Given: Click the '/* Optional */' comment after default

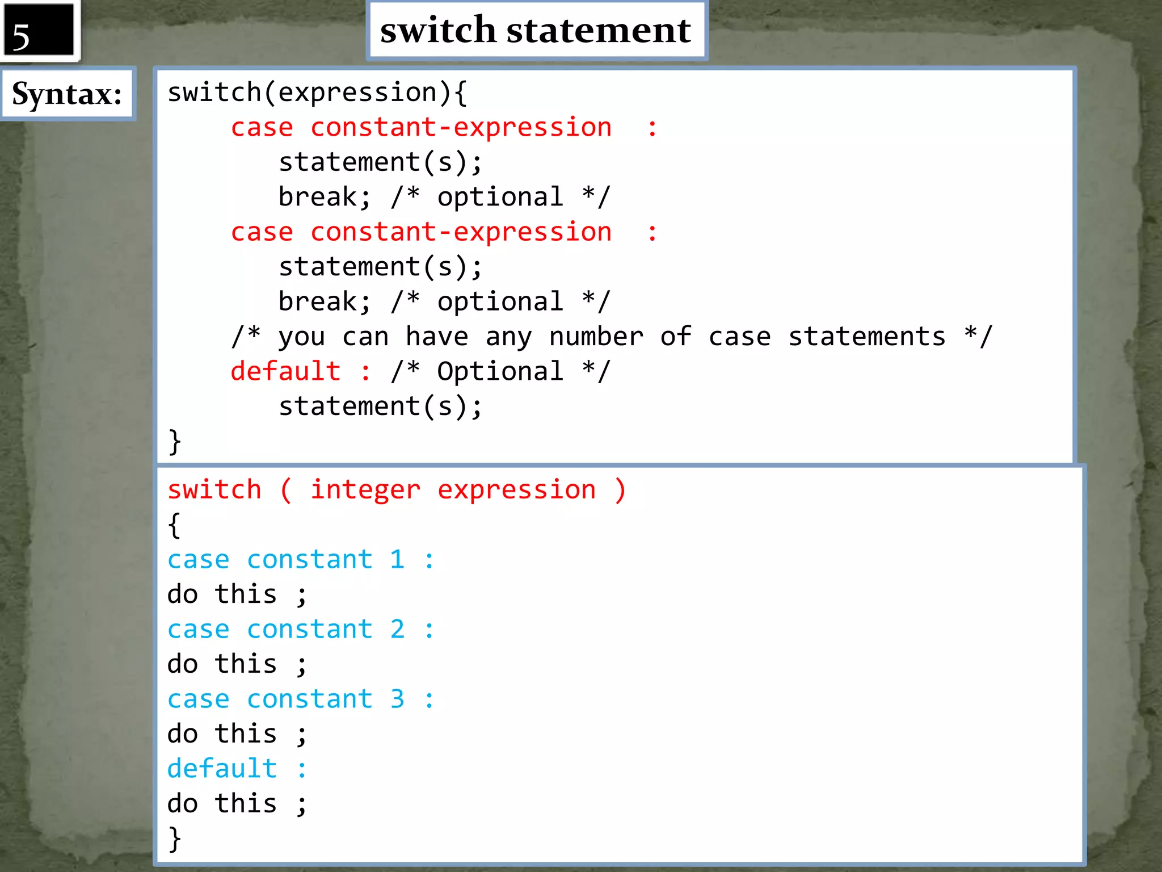Looking at the screenshot, I should point(500,371).
